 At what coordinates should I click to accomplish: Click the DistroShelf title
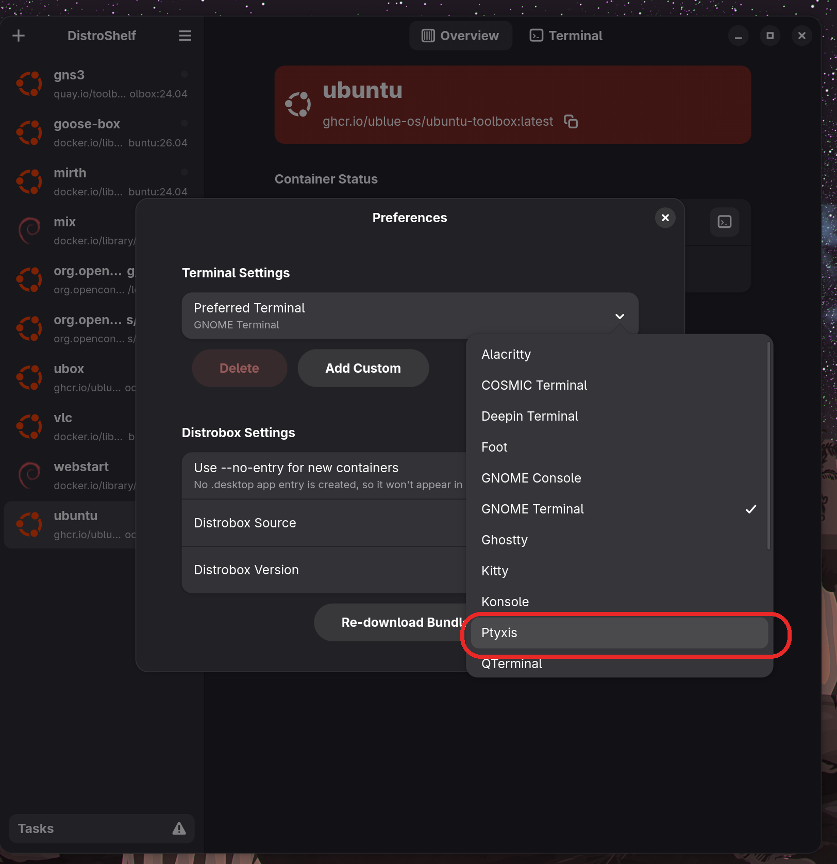coord(102,36)
